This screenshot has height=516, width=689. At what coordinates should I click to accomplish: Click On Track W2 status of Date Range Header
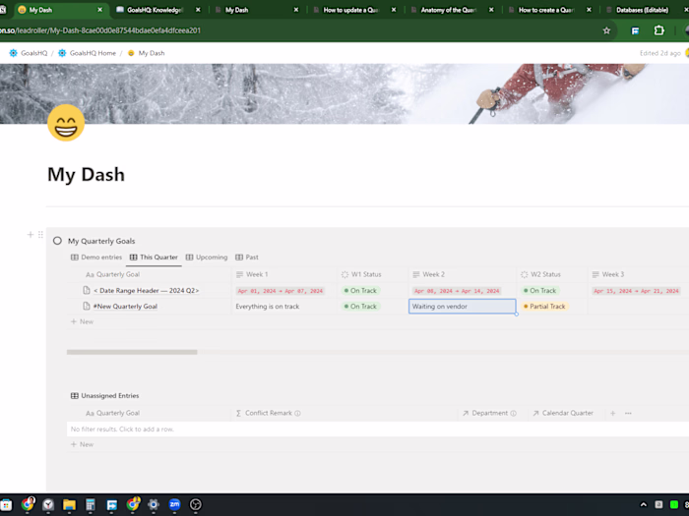[539, 291]
